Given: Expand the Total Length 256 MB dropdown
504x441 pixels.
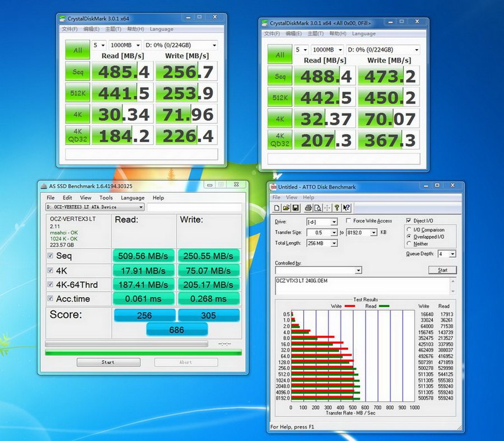Looking at the screenshot, I should [334, 243].
